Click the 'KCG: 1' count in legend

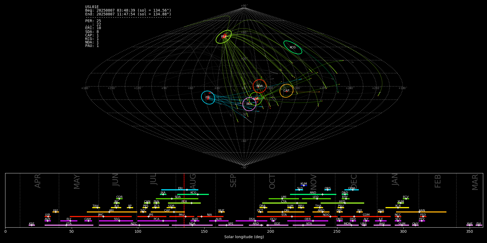92,39
